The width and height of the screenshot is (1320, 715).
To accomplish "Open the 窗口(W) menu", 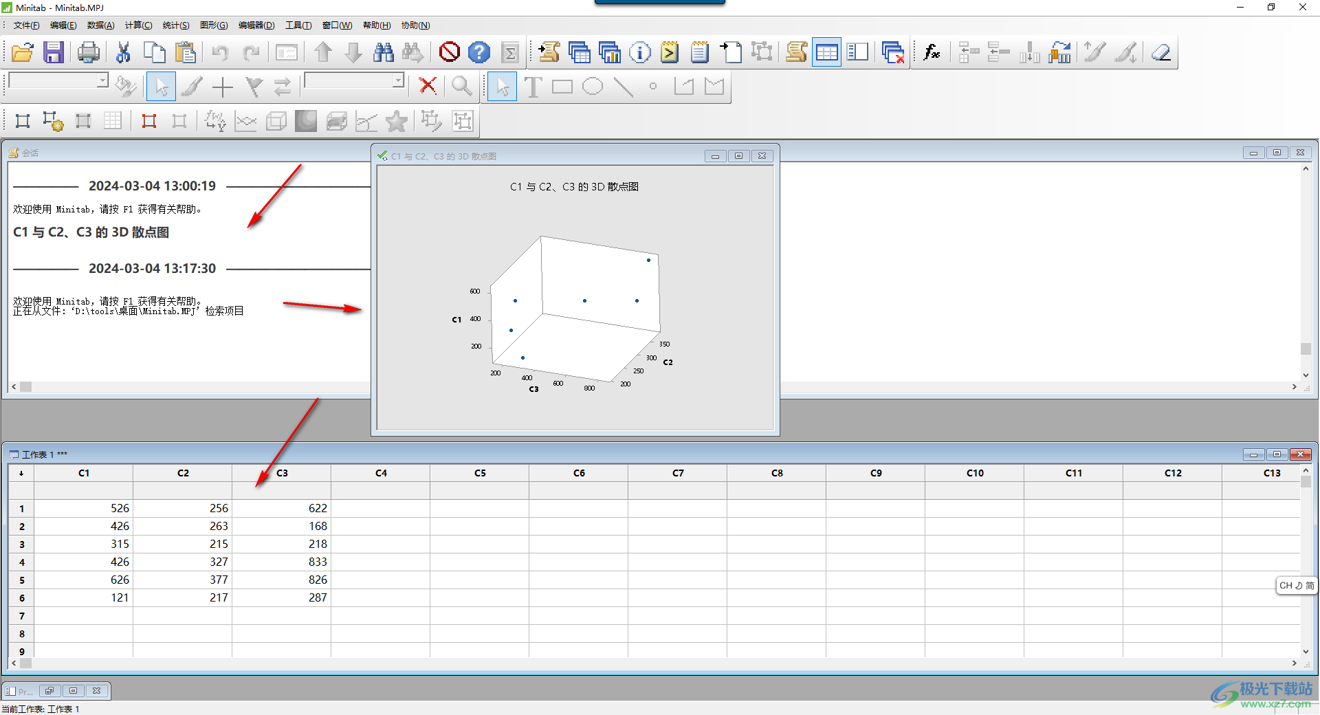I will (337, 25).
